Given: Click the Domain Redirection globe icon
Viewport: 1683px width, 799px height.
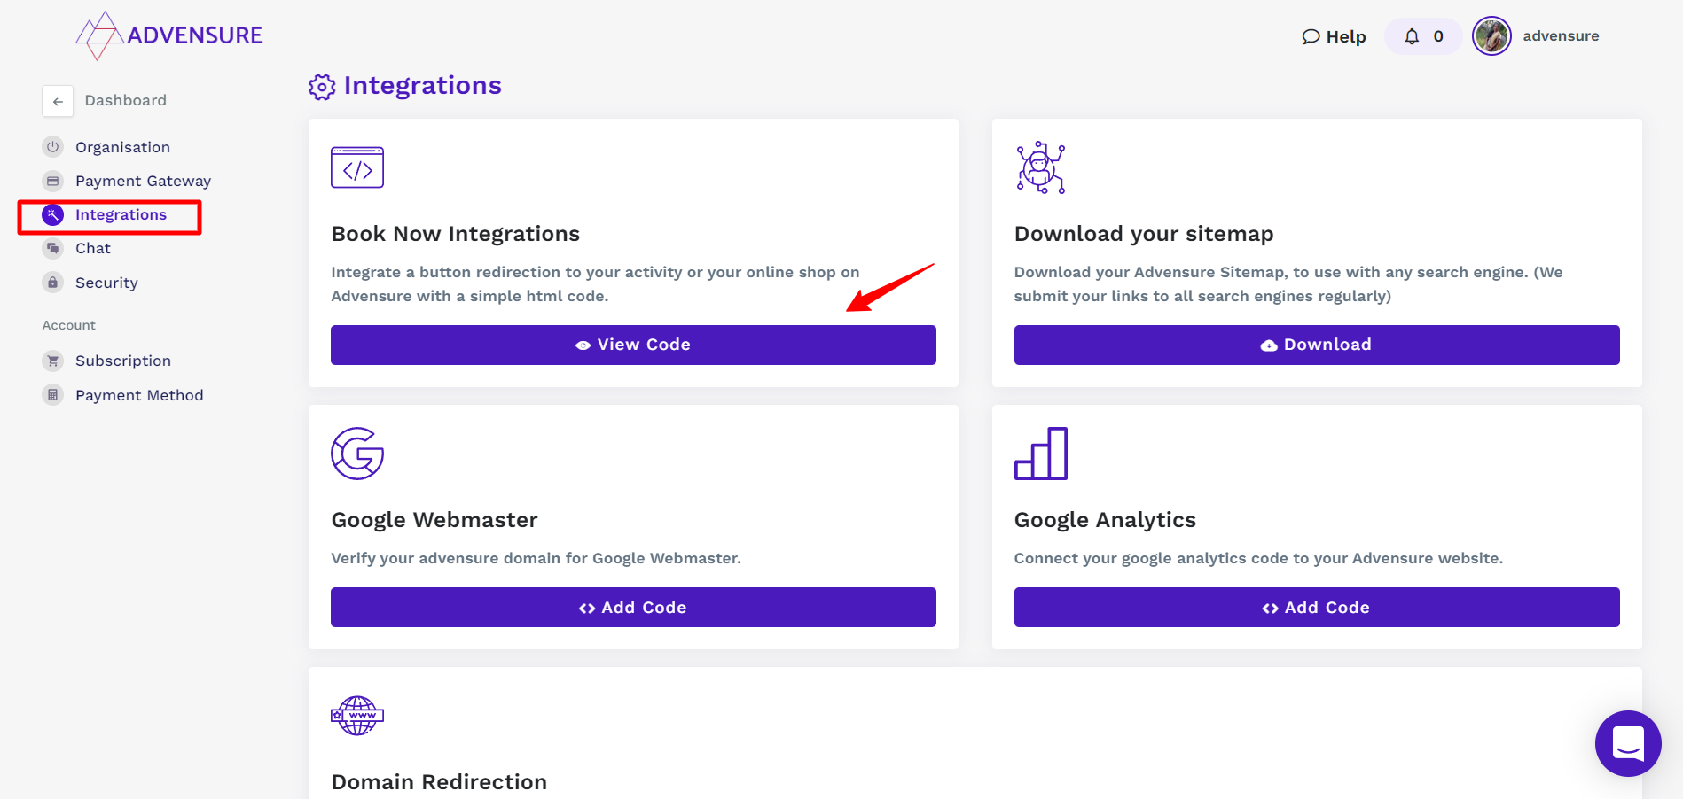Looking at the screenshot, I should coord(357,716).
